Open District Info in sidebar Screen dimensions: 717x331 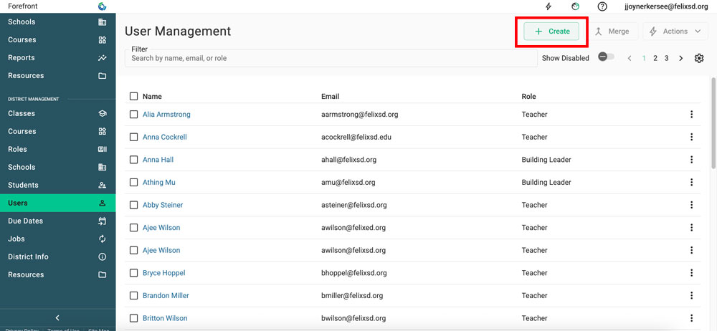coord(57,256)
